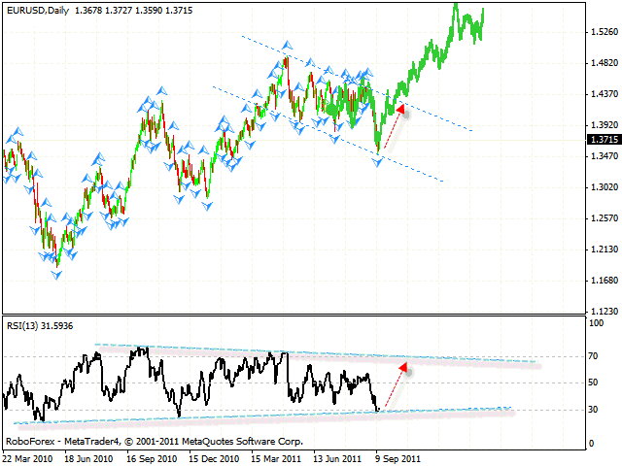Select the fractal marker at the lowest 2010 price
Screen dimensions: 622x466
[57, 275]
